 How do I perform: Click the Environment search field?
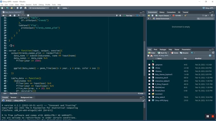[206, 19]
